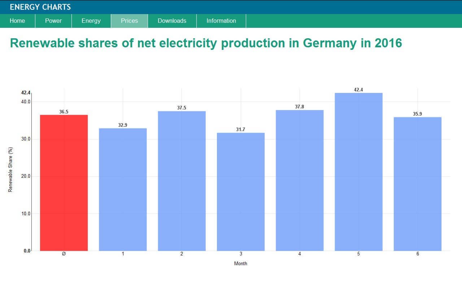Open the Home menu item

(x=17, y=21)
